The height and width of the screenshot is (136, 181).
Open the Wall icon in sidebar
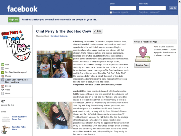pyautogui.click(x=3, y=65)
